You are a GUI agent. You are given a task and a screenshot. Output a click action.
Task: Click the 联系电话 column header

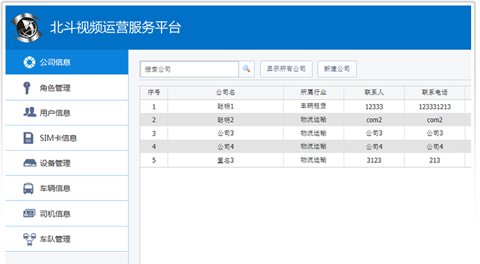point(435,92)
